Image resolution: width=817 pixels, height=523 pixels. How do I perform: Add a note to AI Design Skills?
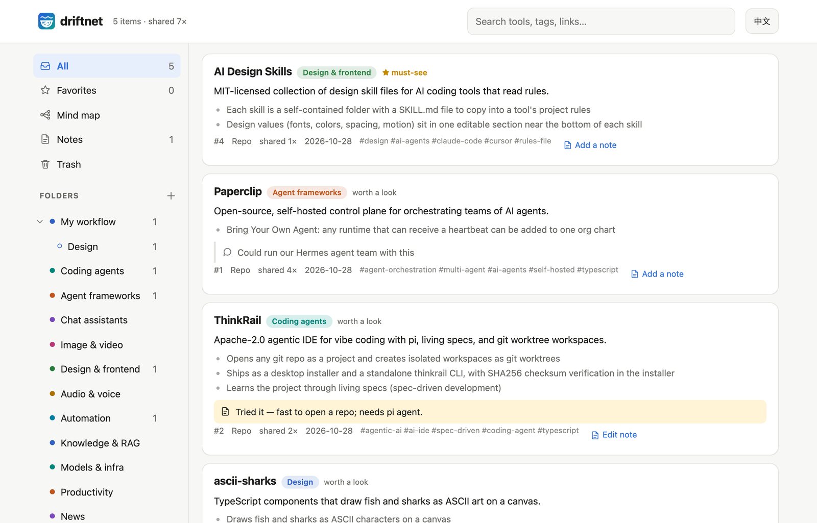coord(590,145)
